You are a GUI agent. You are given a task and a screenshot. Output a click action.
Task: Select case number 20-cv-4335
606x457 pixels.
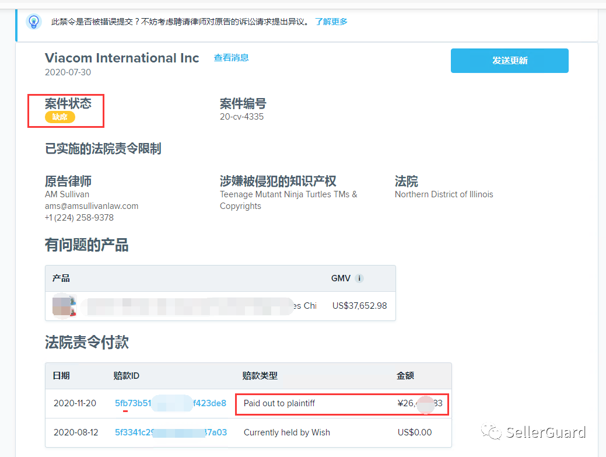[x=241, y=117]
